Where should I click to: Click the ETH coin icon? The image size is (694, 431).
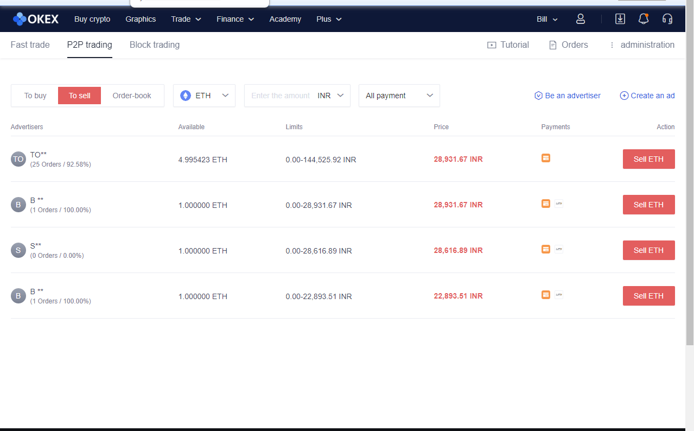point(186,96)
